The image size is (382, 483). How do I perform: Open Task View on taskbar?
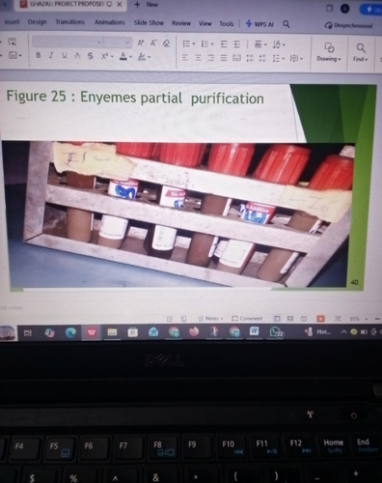coord(28,333)
